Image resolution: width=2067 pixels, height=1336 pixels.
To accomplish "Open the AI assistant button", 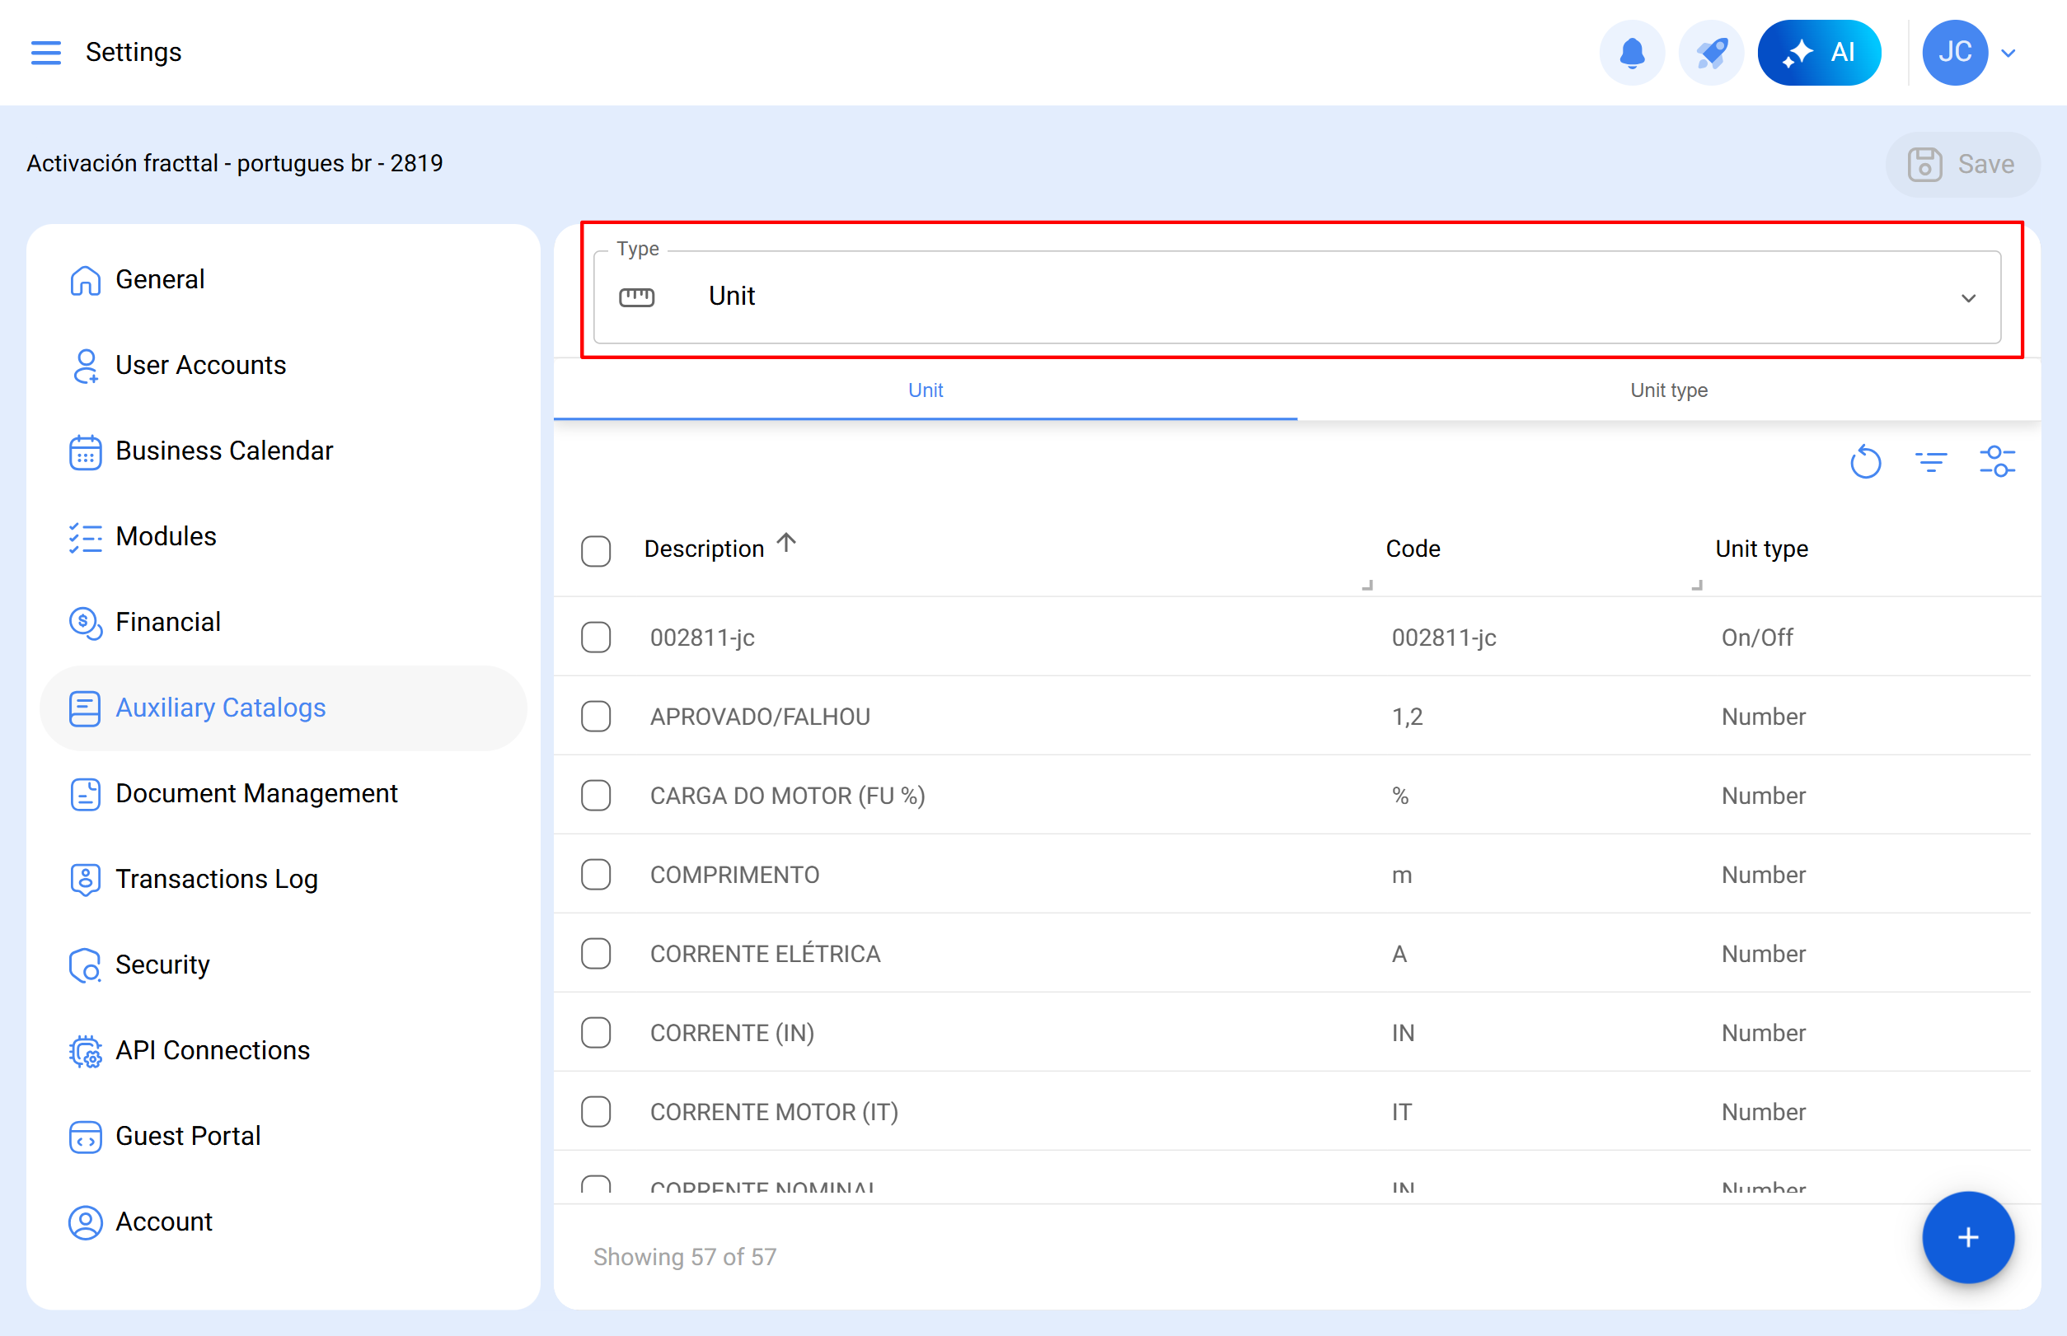I will pyautogui.click(x=1819, y=53).
